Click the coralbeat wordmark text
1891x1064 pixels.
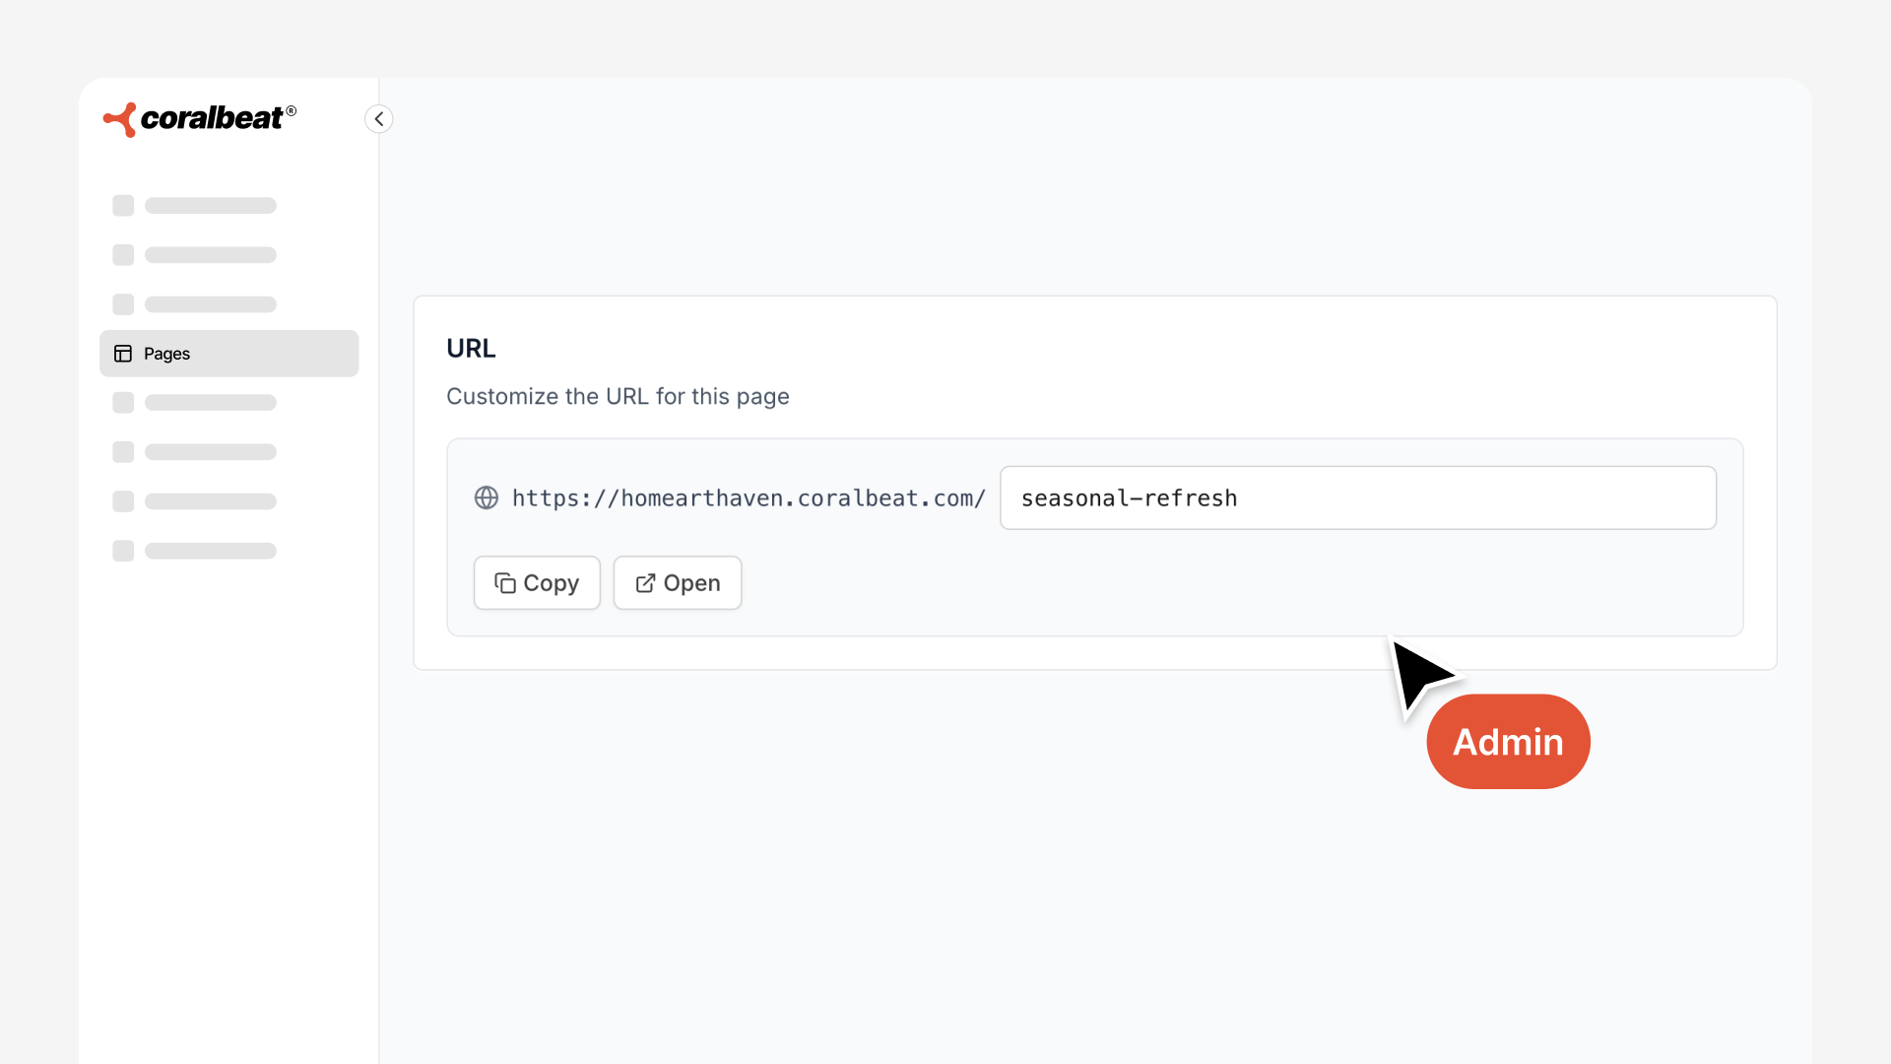(212, 119)
